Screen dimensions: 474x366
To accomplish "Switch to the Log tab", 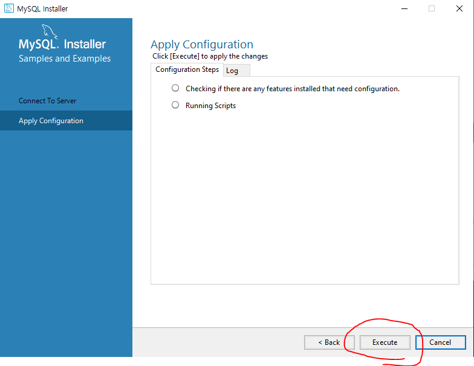I will (x=236, y=70).
